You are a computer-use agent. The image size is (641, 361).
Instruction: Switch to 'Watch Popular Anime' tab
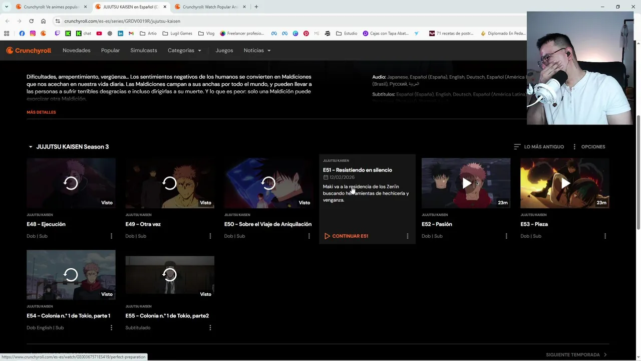point(210,7)
